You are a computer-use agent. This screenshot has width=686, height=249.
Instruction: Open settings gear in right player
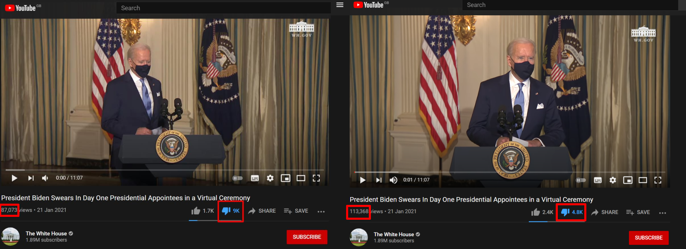pyautogui.click(x=613, y=180)
